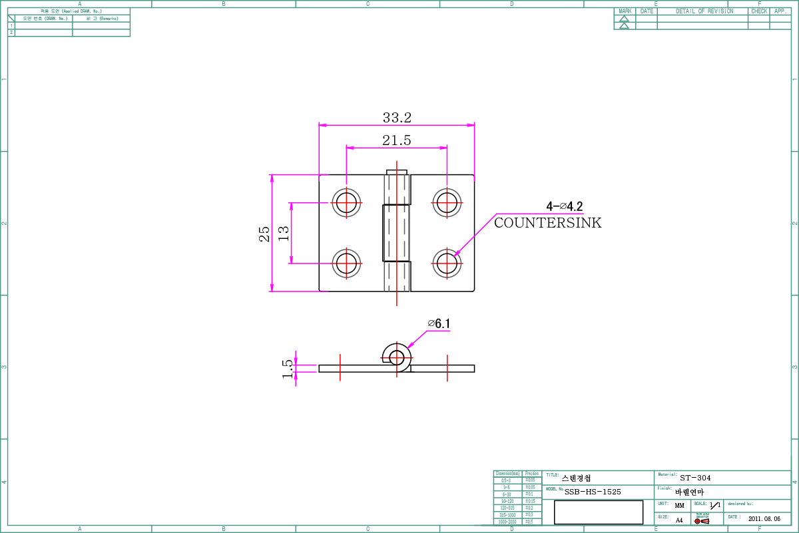Click the 1/1 scale value
This screenshot has width=799, height=533.
click(x=715, y=505)
